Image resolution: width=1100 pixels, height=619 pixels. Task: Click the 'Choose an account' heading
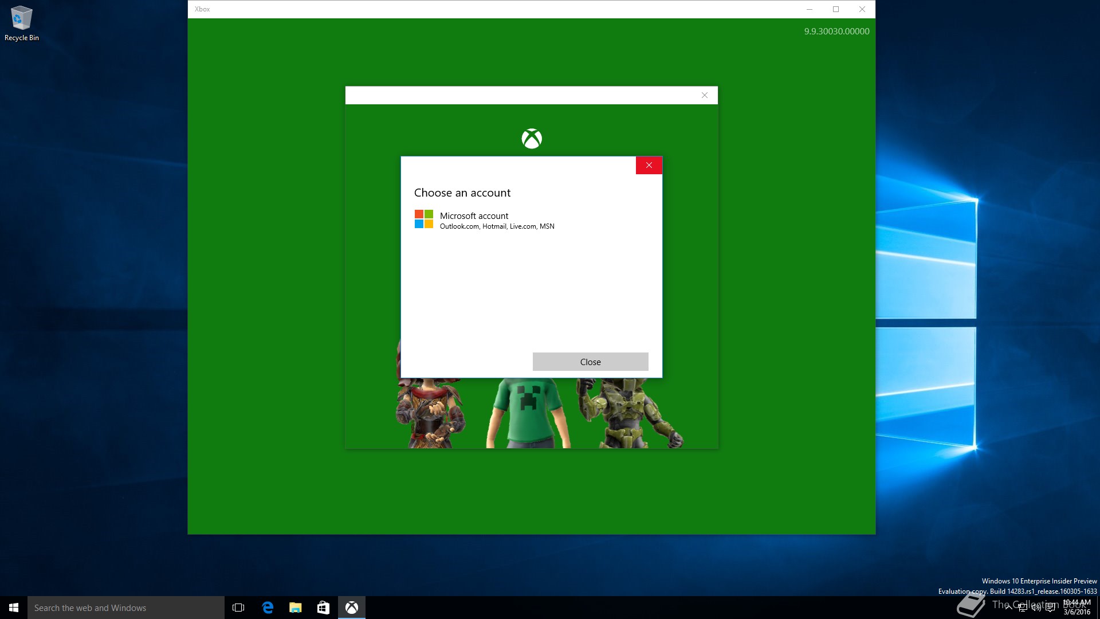point(462,193)
